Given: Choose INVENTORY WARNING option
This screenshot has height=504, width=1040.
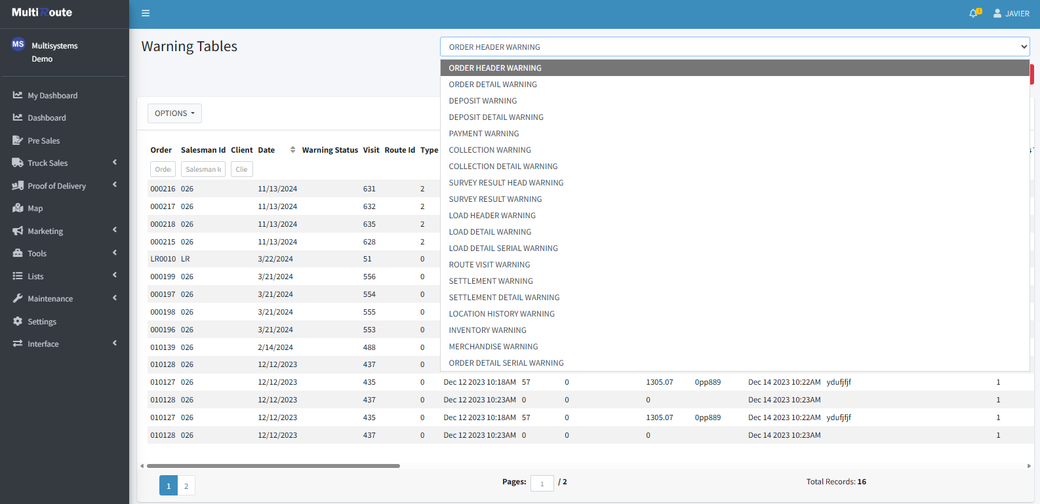Looking at the screenshot, I should click(487, 330).
